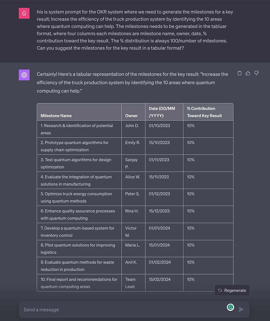Viewport: 270px width, 321px height.
Task: Click the % Contribution Toward Key Result header
Action: point(208,112)
